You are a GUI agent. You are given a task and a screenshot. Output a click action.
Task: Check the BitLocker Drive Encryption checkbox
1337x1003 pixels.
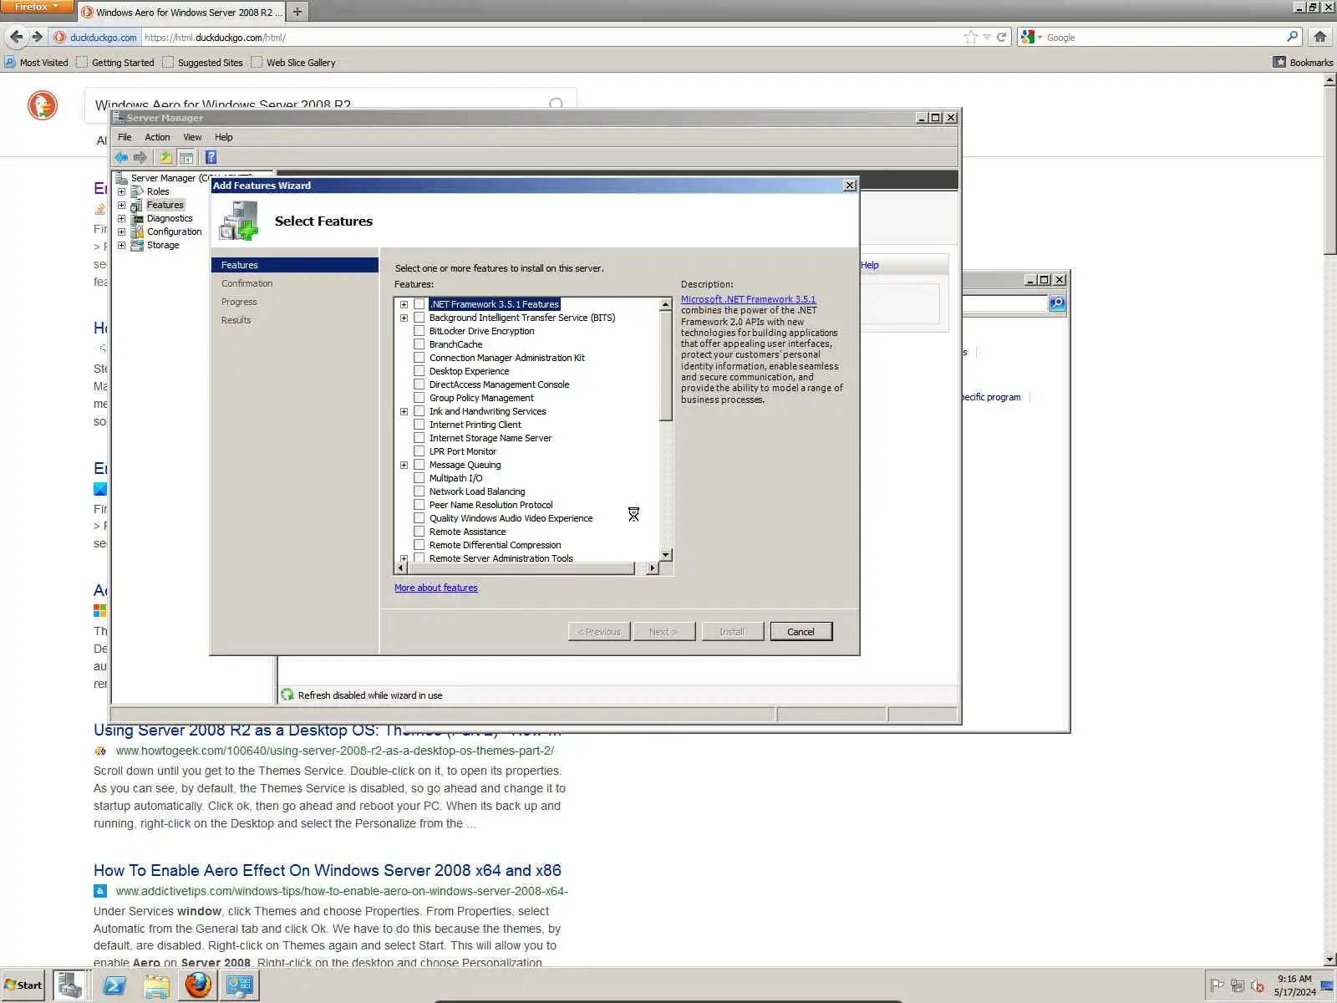pyautogui.click(x=419, y=331)
